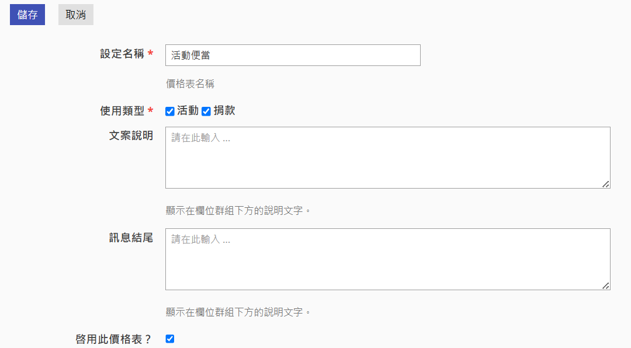Click the 文案說明 textarea resize handle
Screen dimensions: 631x348
coord(606,185)
